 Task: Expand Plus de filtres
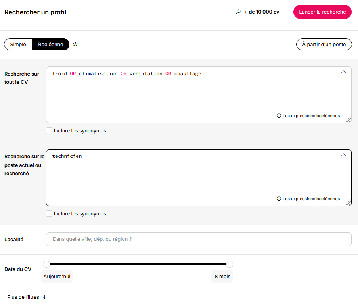[27, 297]
